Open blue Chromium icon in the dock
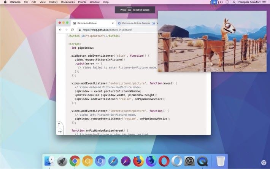Image resolution: width=270 pixels, height=169 pixels. [x=100, y=161]
